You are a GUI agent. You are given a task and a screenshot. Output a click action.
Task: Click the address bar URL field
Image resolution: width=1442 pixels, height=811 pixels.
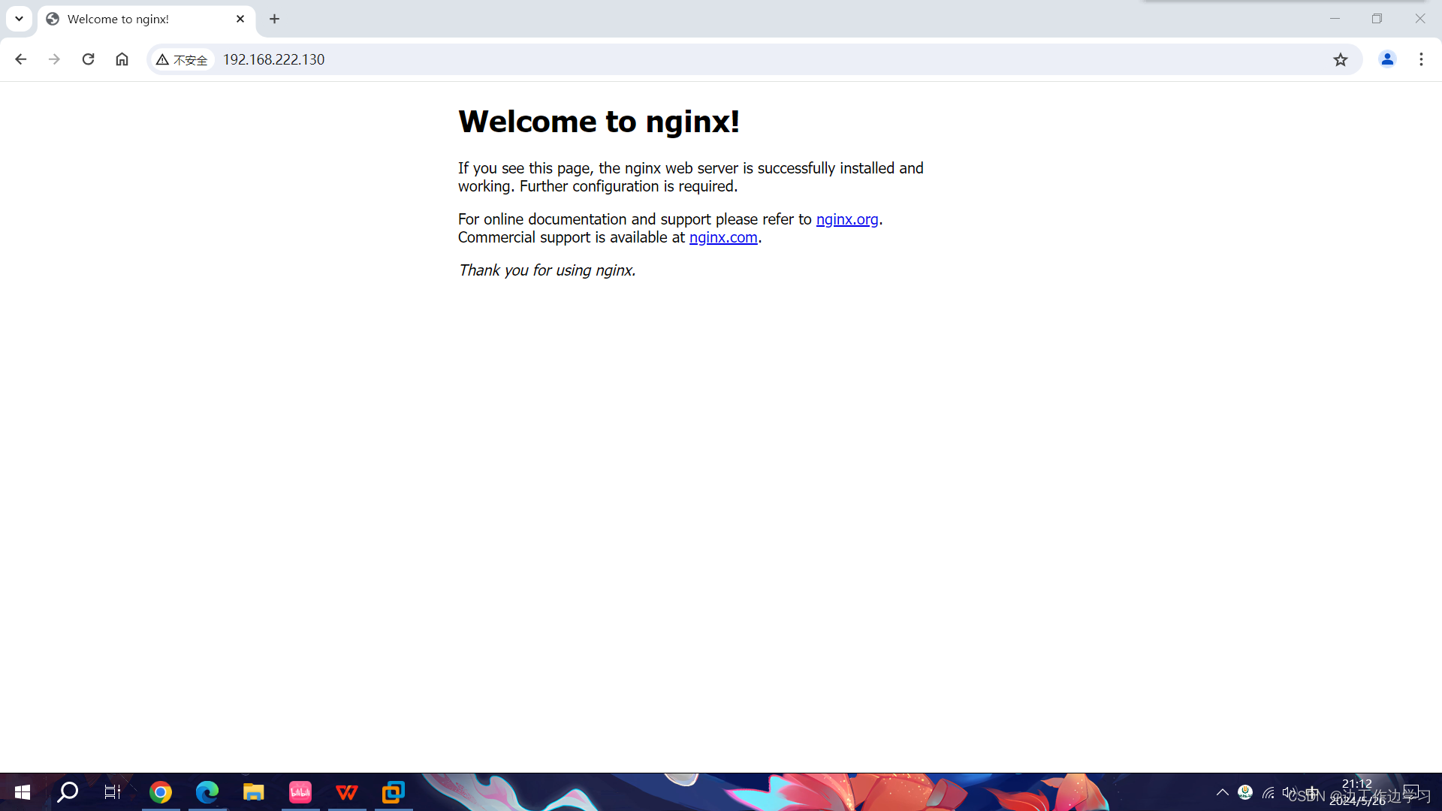(x=601, y=59)
